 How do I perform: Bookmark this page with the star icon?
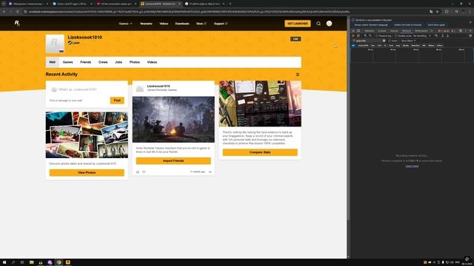point(438,12)
